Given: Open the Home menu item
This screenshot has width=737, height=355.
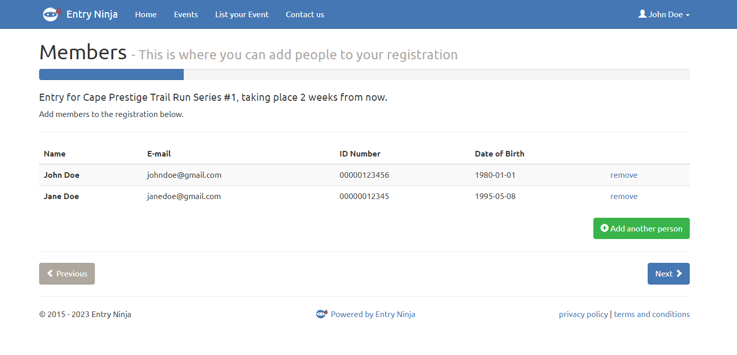Looking at the screenshot, I should [x=146, y=14].
